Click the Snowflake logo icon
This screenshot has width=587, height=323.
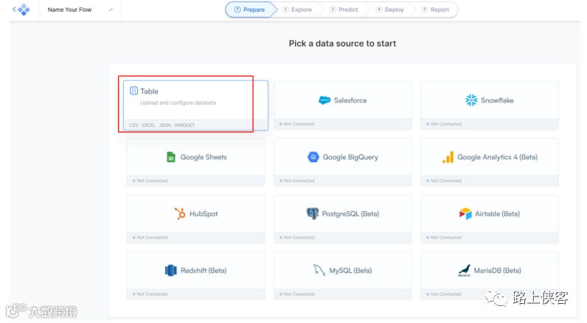(x=471, y=100)
